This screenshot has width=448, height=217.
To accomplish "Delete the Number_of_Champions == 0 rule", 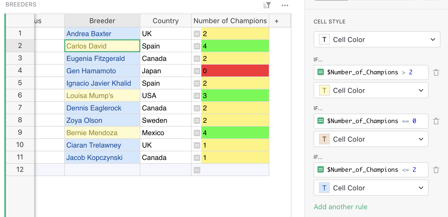I will 436,121.
